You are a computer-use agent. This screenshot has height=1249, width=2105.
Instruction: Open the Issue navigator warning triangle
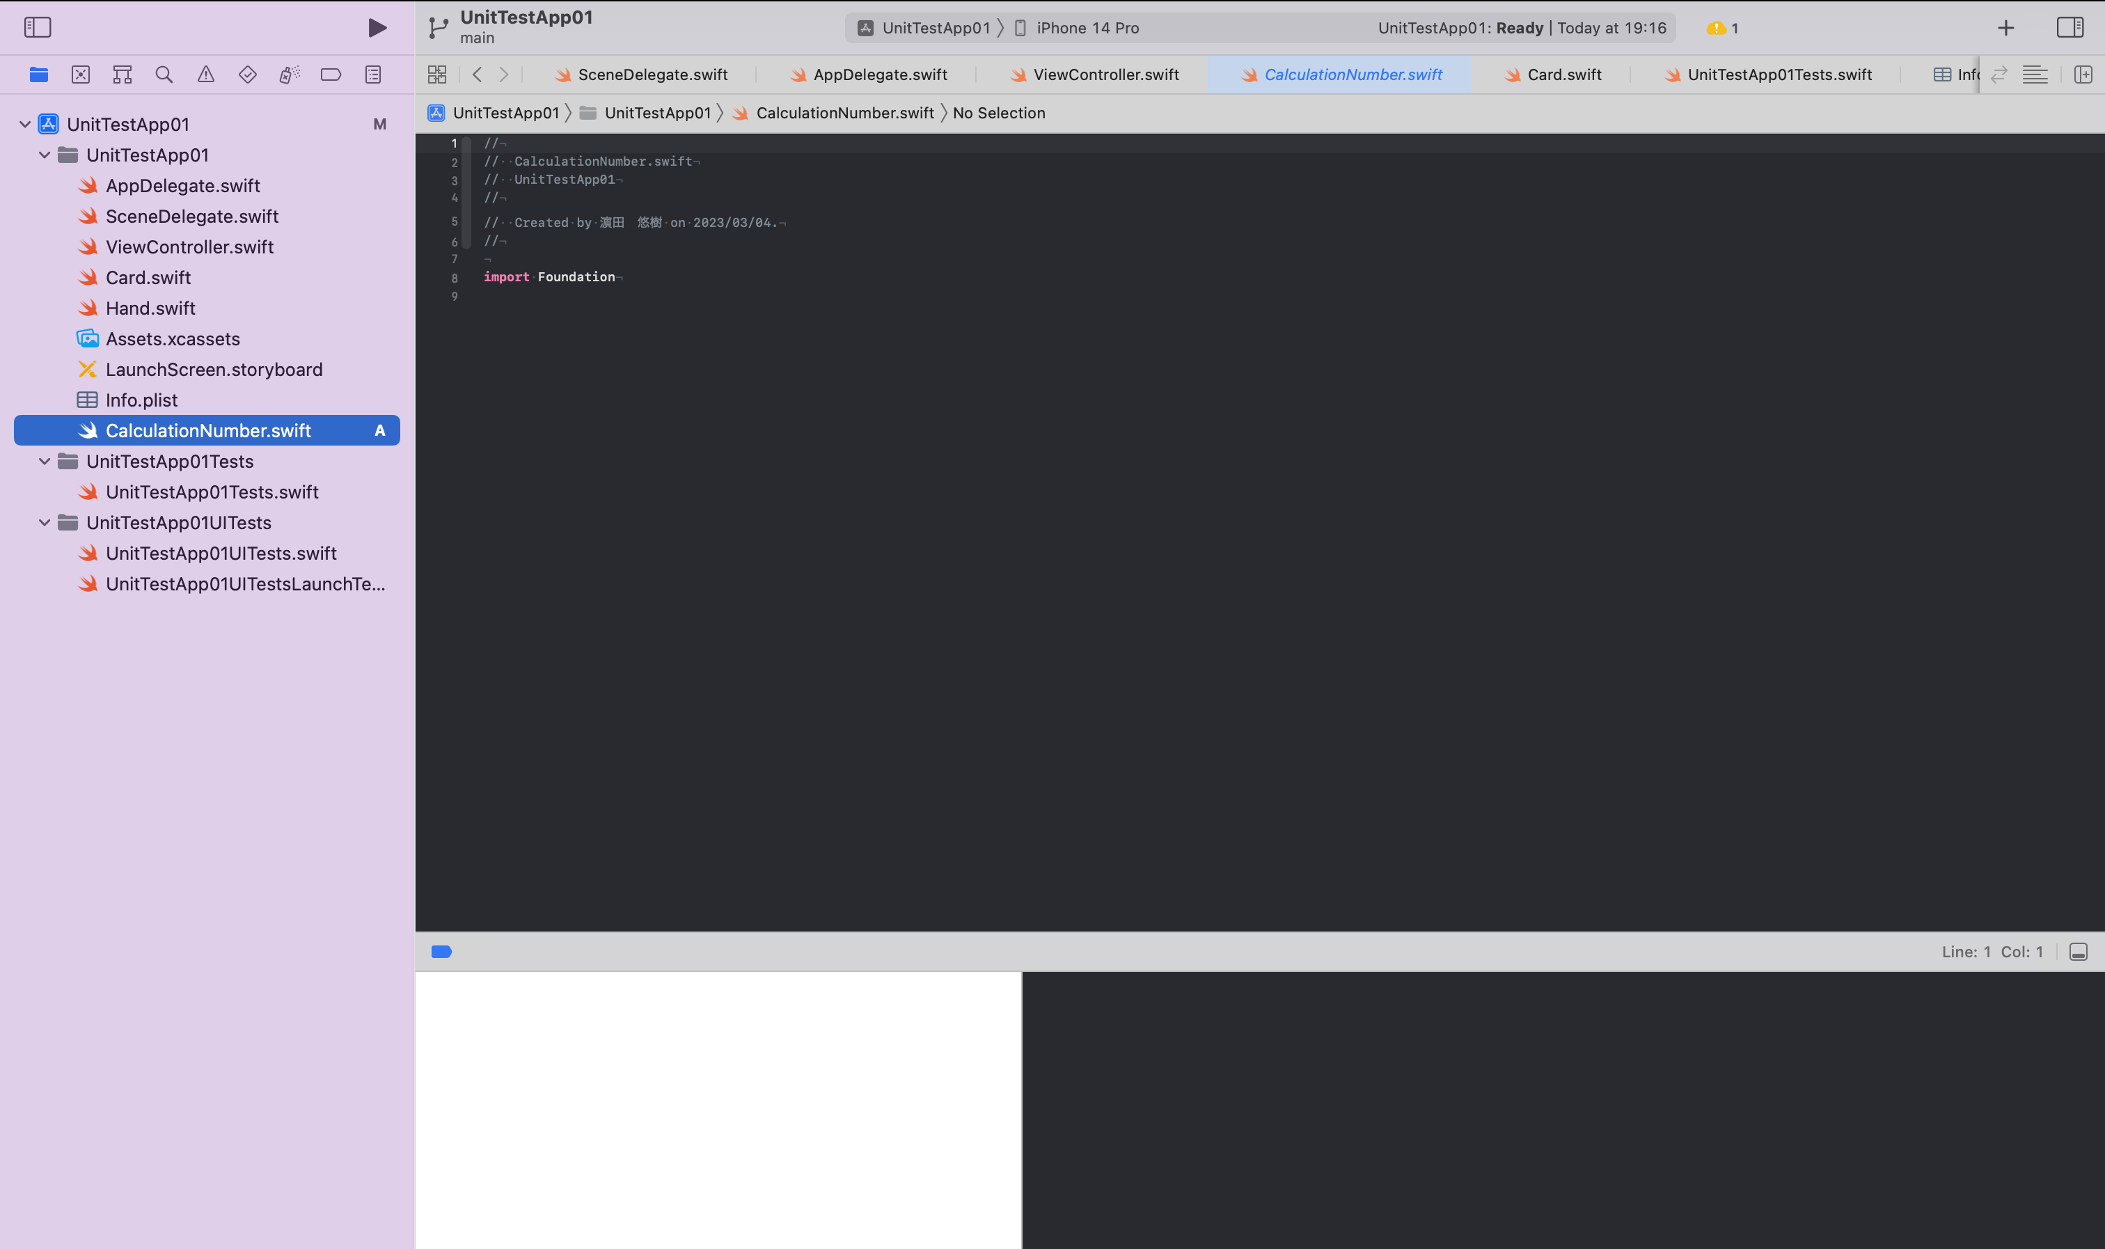pyautogui.click(x=206, y=75)
